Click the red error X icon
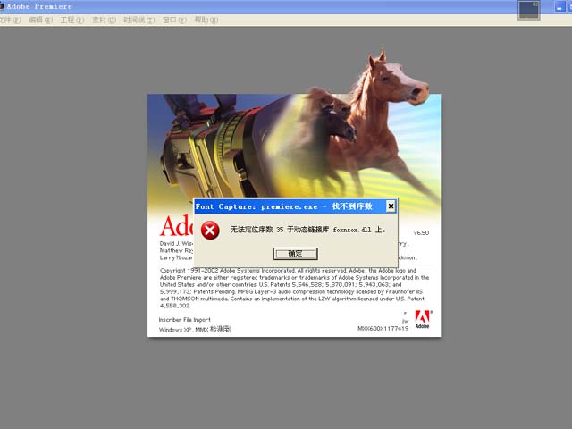This screenshot has width=572, height=429. [210, 231]
